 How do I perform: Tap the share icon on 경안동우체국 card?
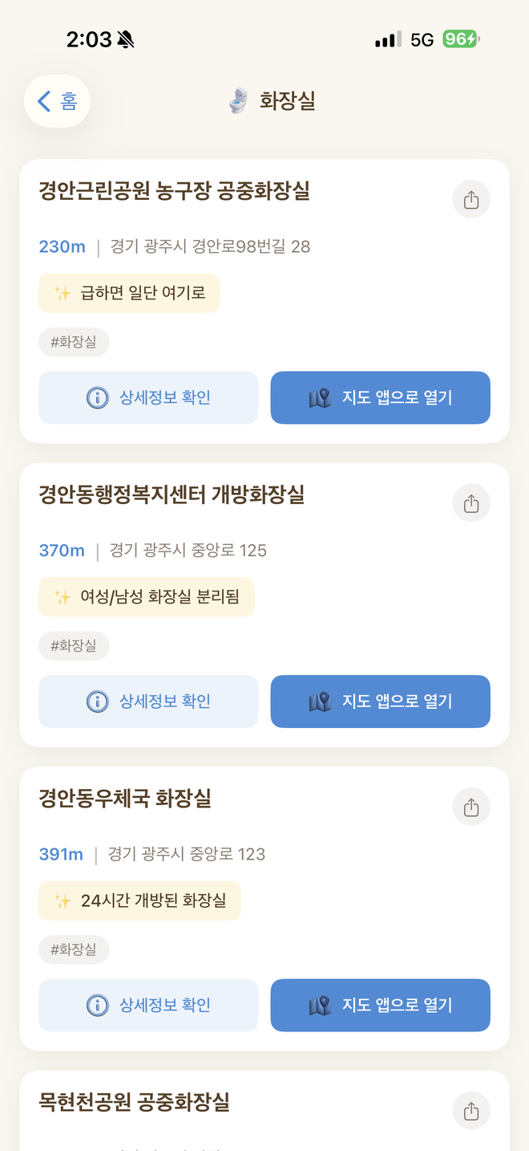470,807
